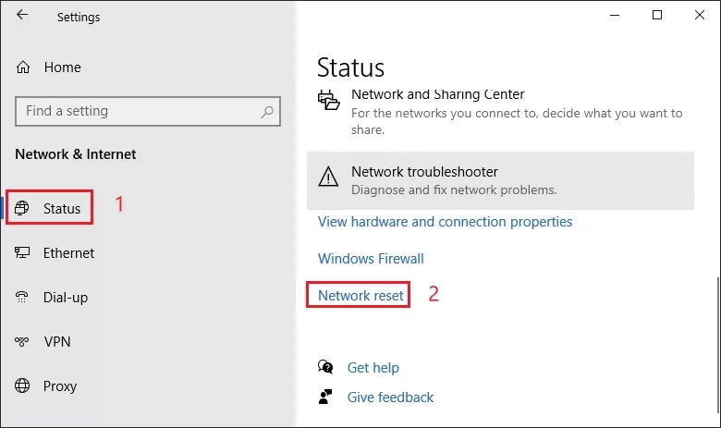The height and width of the screenshot is (428, 721).
Task: Minimize the Settings window
Action: (x=615, y=15)
